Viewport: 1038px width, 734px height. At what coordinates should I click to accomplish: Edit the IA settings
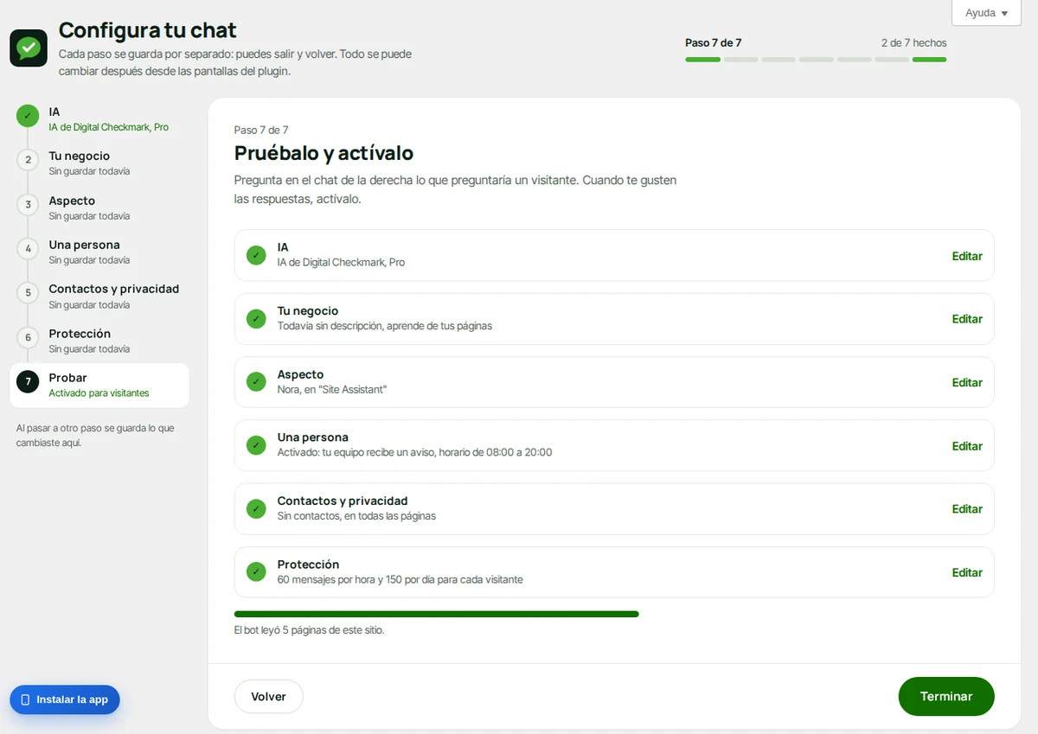pos(967,256)
